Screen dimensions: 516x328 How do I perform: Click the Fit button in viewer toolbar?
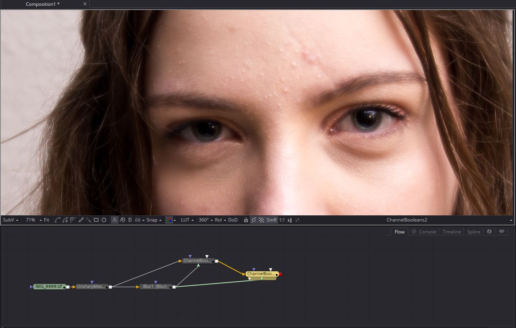(46, 220)
